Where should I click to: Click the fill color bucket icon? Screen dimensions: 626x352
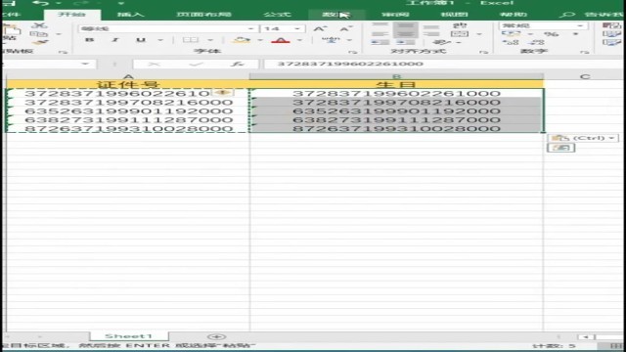click(242, 40)
